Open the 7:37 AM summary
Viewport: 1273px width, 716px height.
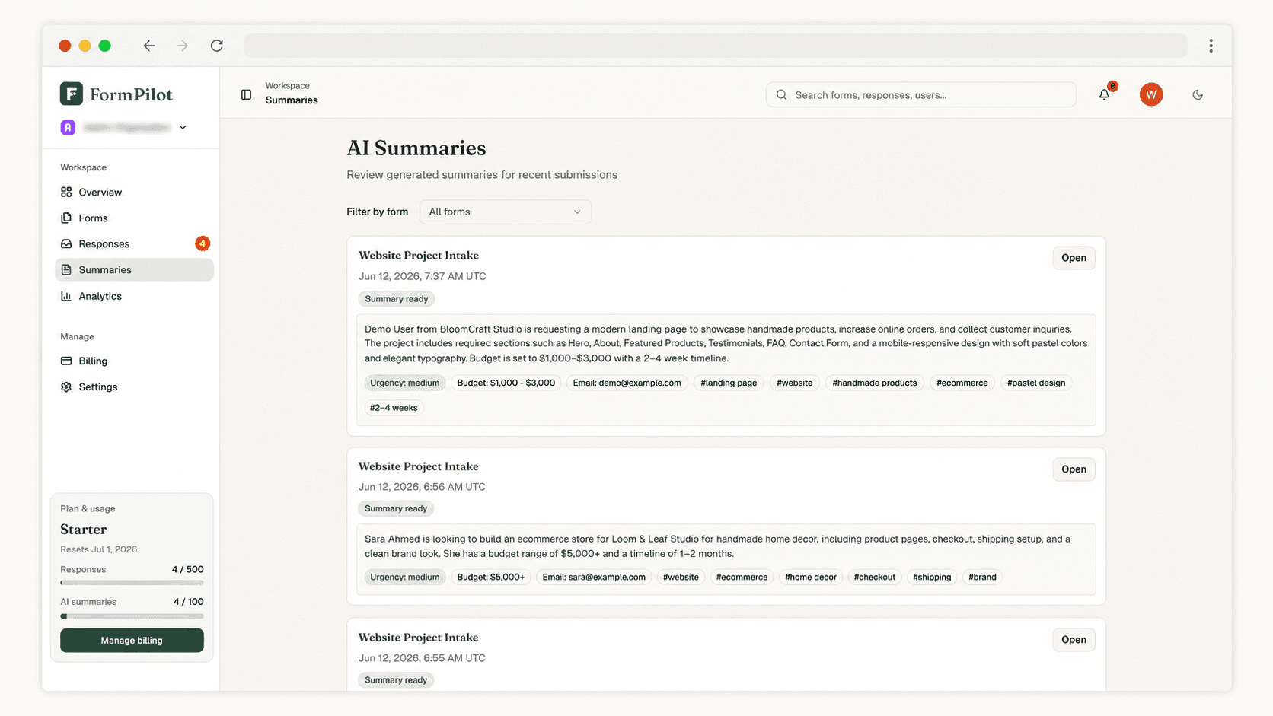[1074, 258]
